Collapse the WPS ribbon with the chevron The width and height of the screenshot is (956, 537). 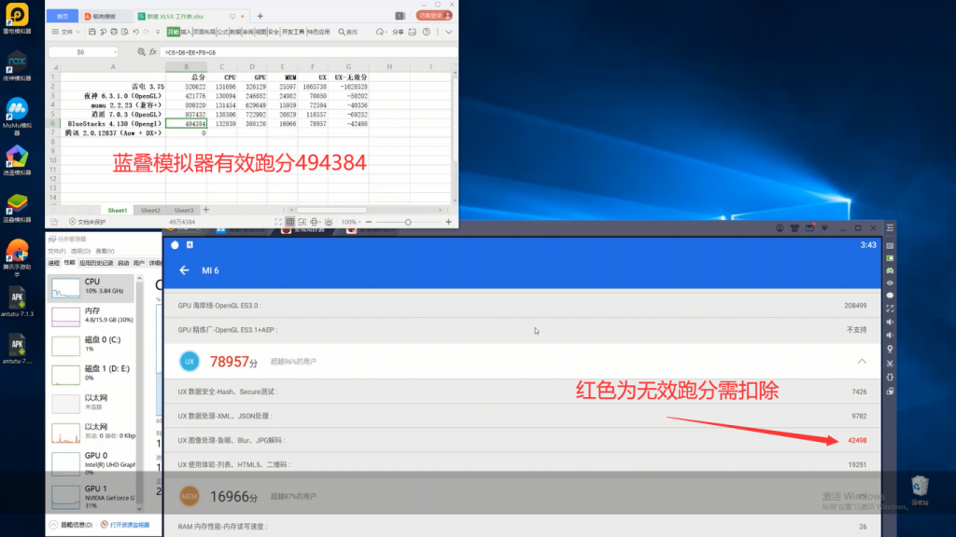click(449, 32)
